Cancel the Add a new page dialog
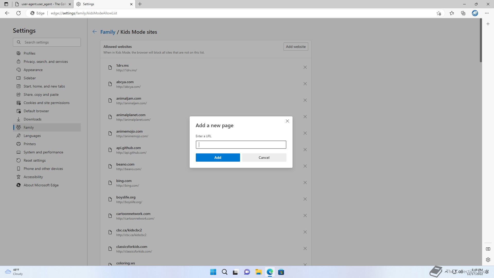Image resolution: width=494 pixels, height=278 pixels. tap(264, 158)
